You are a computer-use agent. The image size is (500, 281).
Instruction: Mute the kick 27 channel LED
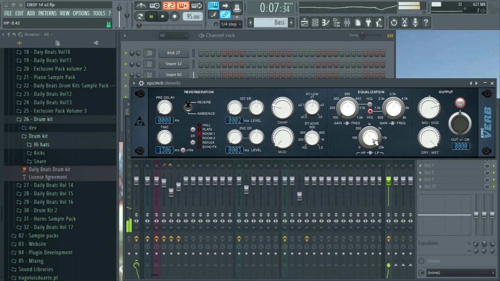click(x=125, y=53)
